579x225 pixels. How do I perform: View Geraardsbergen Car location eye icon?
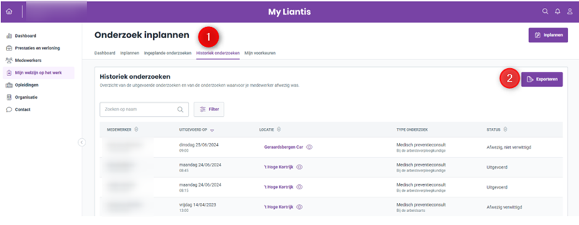309,147
